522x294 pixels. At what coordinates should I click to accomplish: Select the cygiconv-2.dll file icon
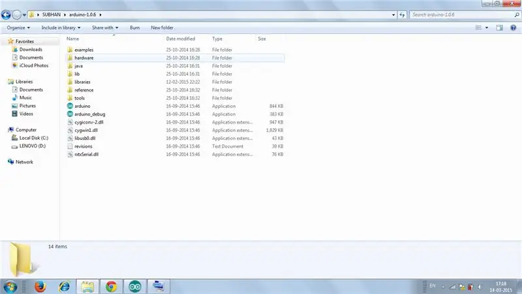(70, 122)
